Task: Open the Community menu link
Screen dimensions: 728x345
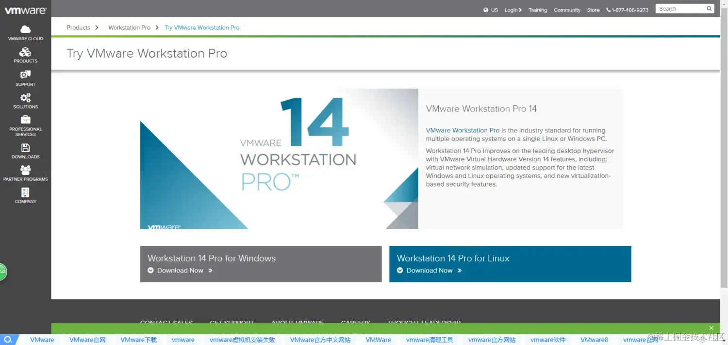Action: point(567,10)
